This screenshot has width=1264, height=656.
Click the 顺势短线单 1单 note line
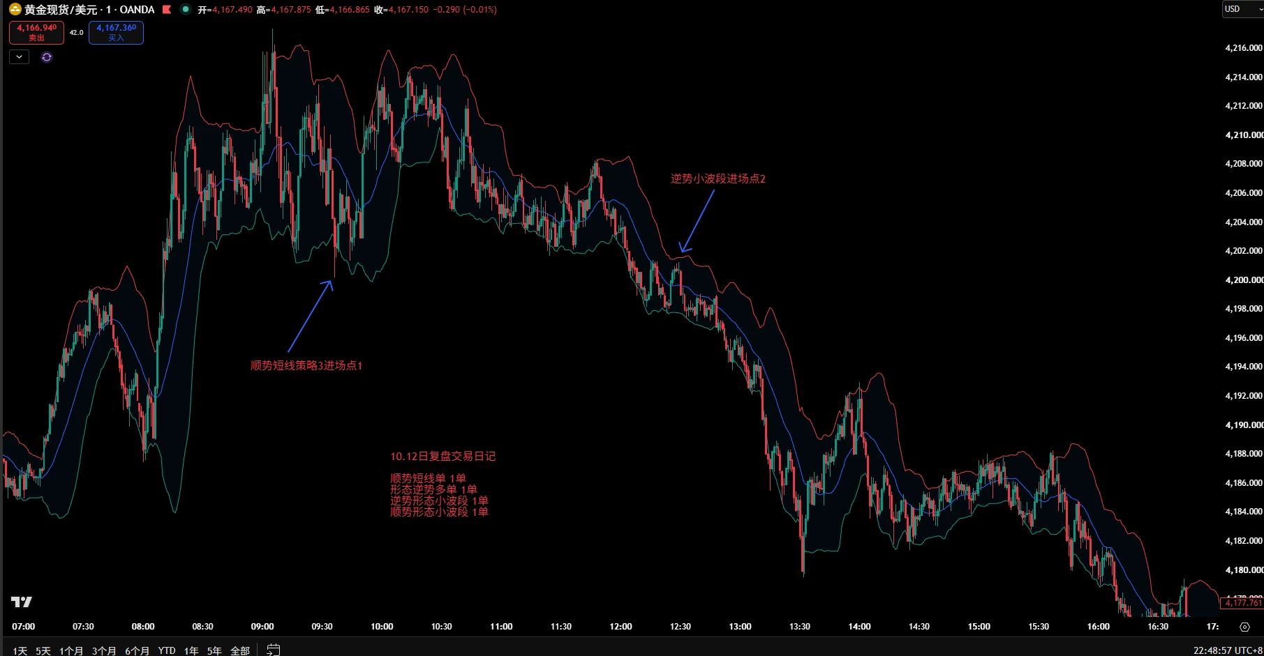(x=428, y=478)
